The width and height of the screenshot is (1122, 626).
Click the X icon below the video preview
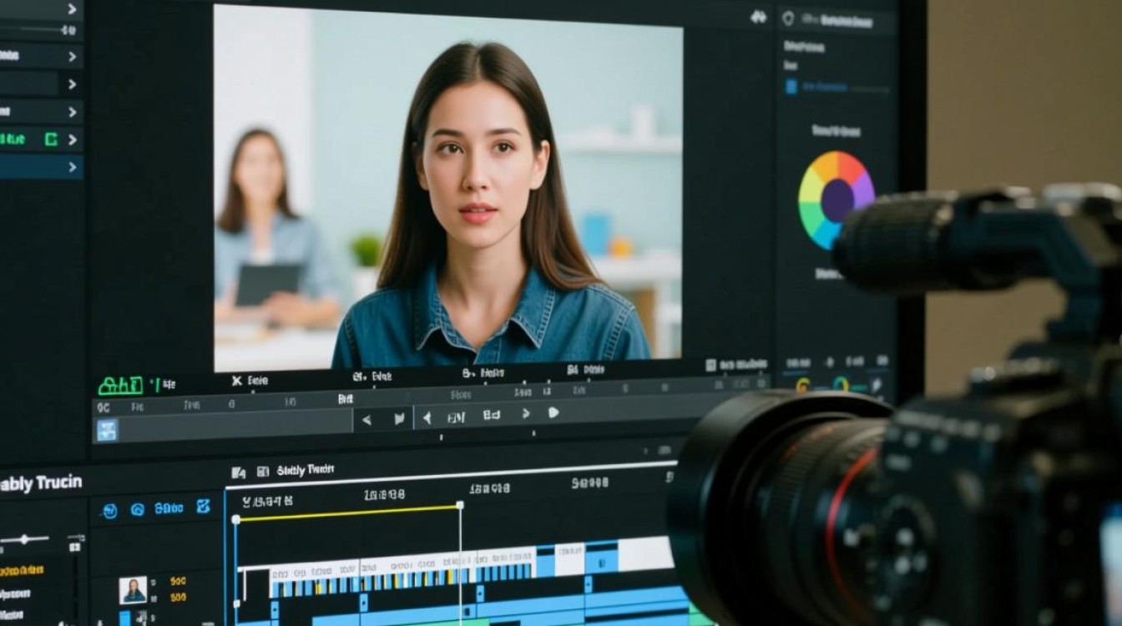click(x=236, y=381)
